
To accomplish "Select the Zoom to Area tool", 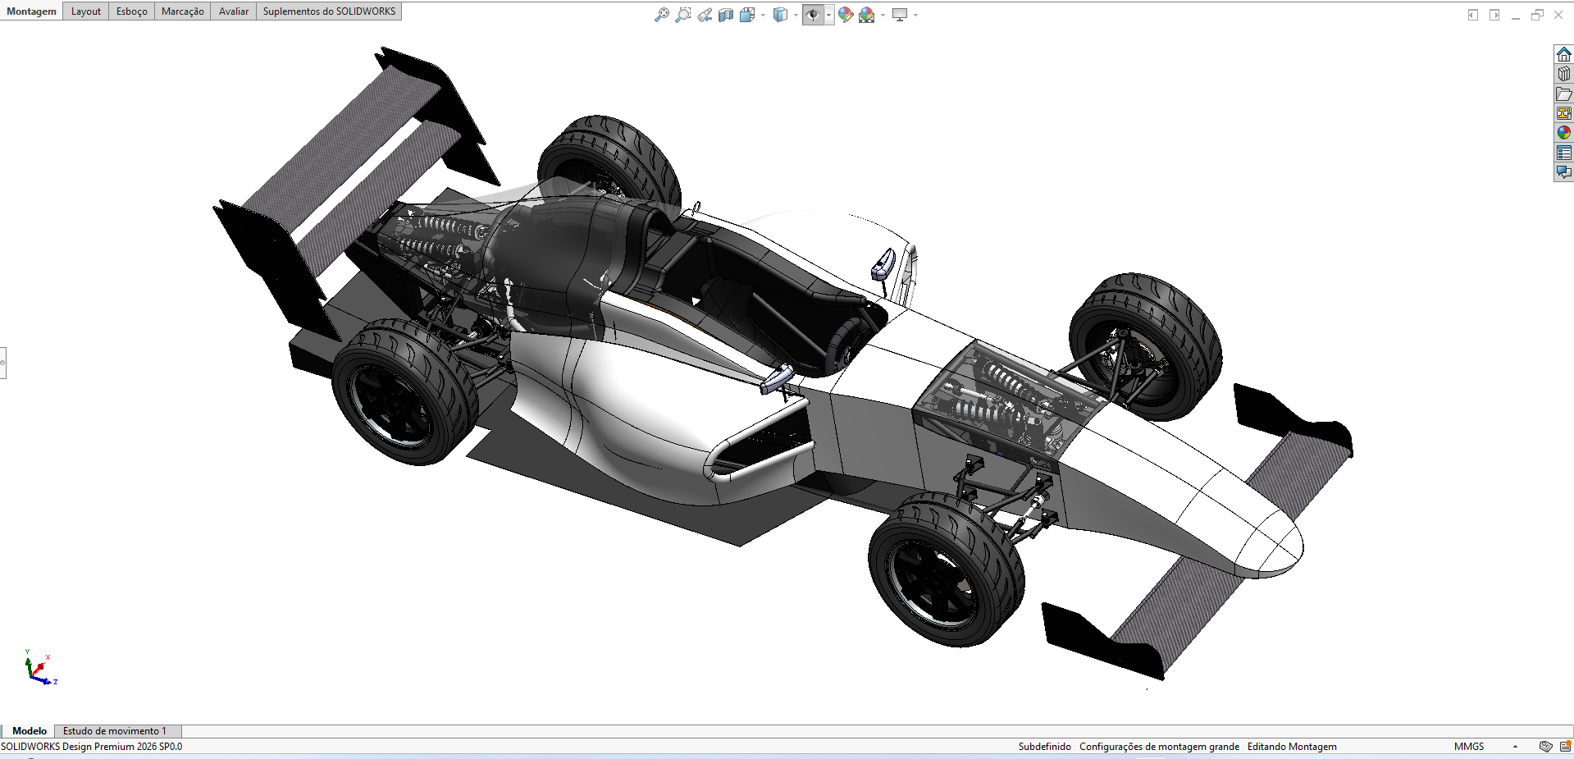I will (682, 15).
